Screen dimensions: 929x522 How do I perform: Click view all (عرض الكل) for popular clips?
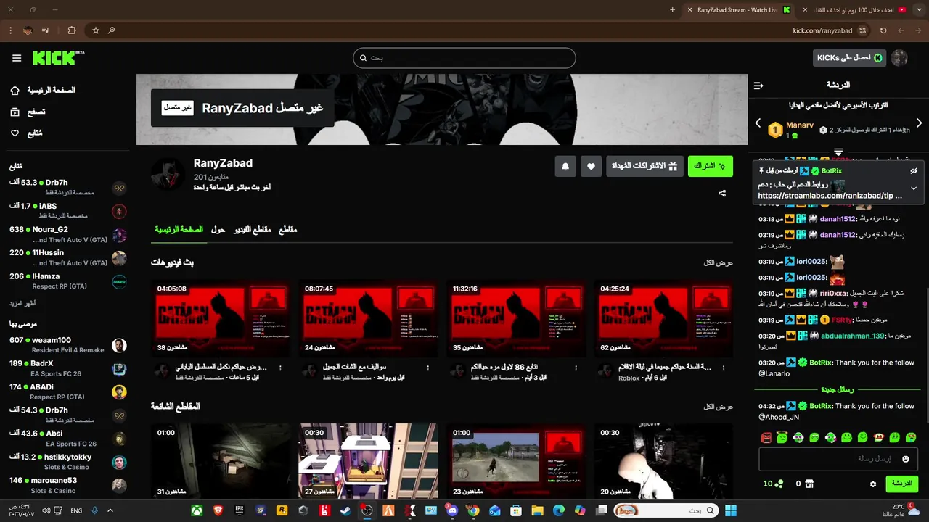pos(719,407)
